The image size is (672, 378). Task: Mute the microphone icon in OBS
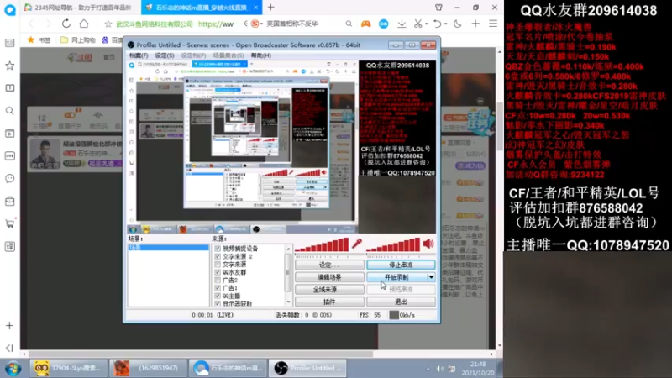[356, 244]
